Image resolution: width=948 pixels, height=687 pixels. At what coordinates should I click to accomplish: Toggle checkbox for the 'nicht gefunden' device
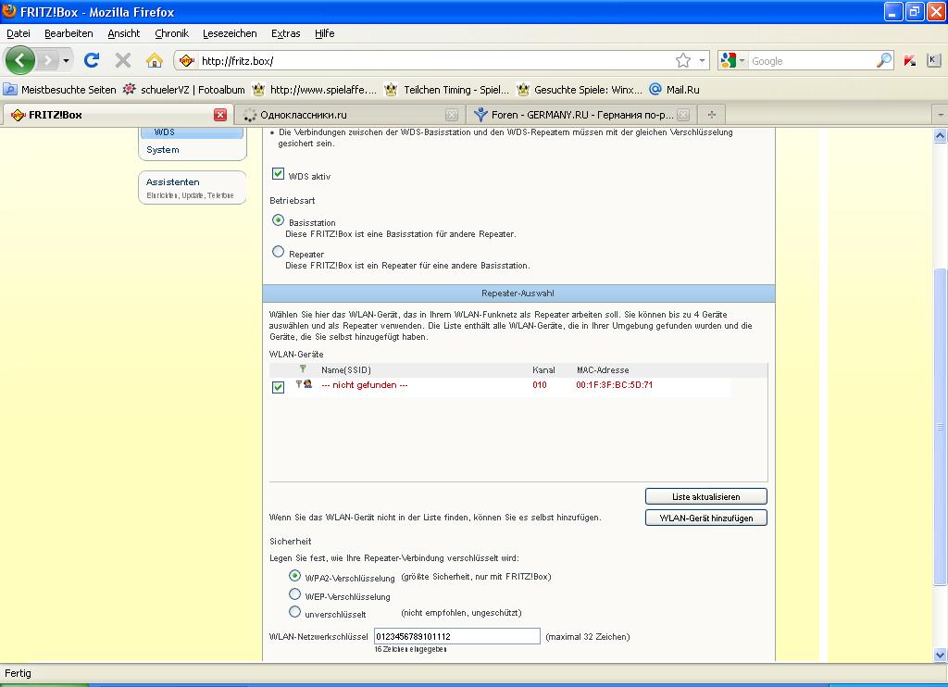pos(278,387)
